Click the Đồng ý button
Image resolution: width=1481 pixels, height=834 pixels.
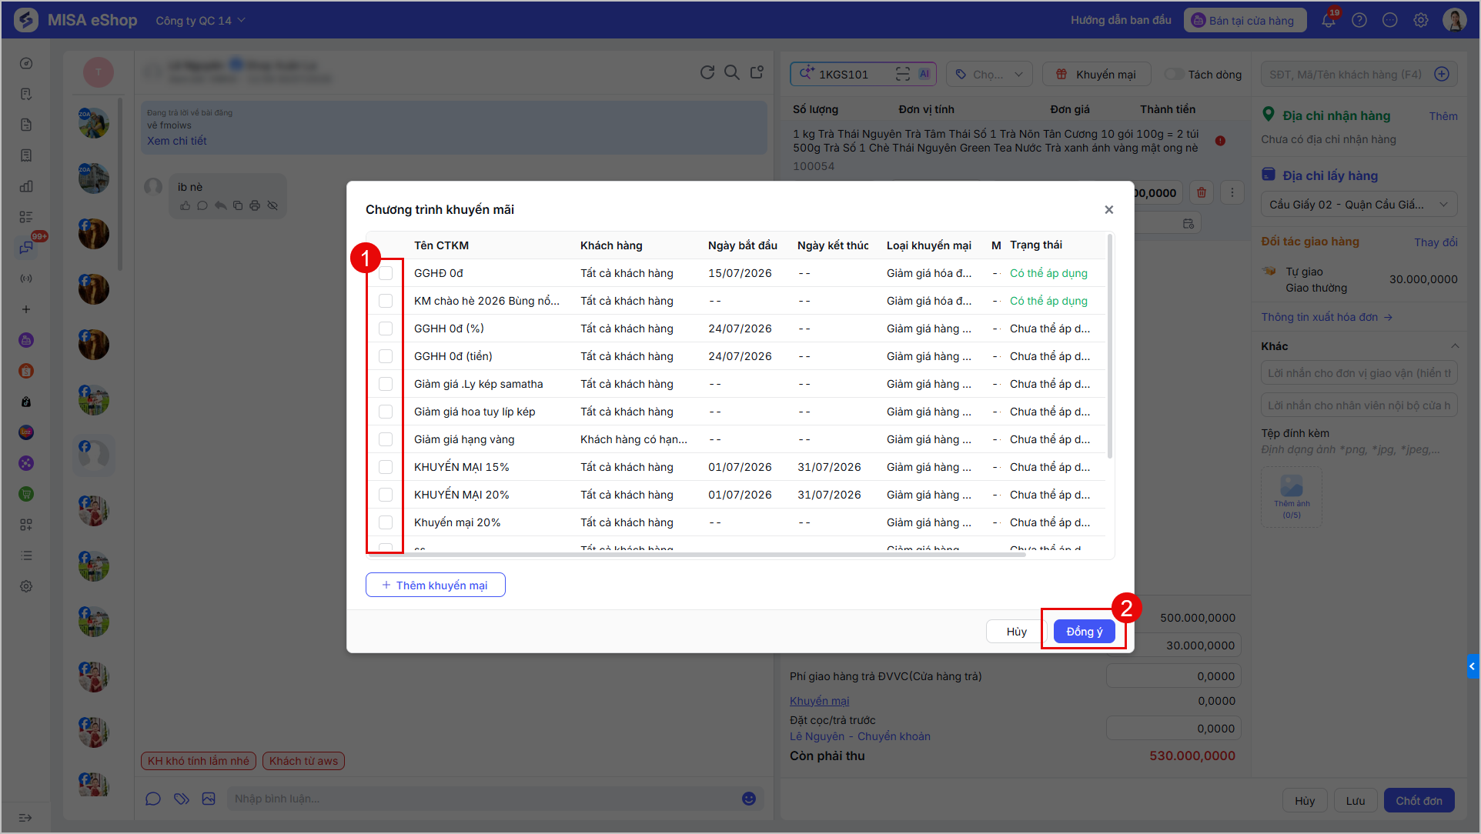[1084, 632]
